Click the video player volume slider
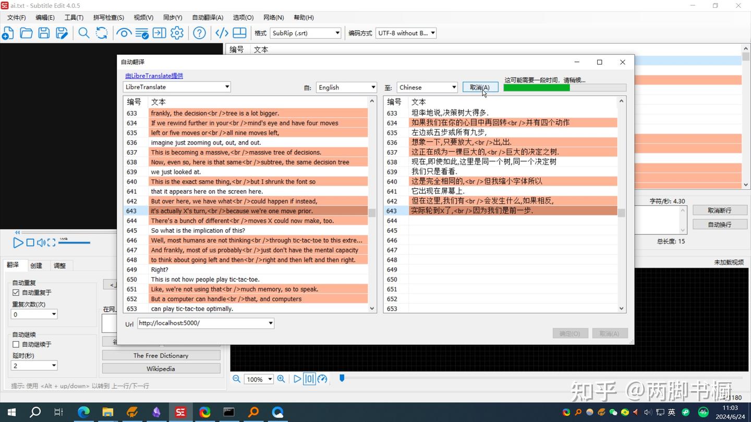This screenshot has height=422, width=751. pyautogui.click(x=75, y=242)
